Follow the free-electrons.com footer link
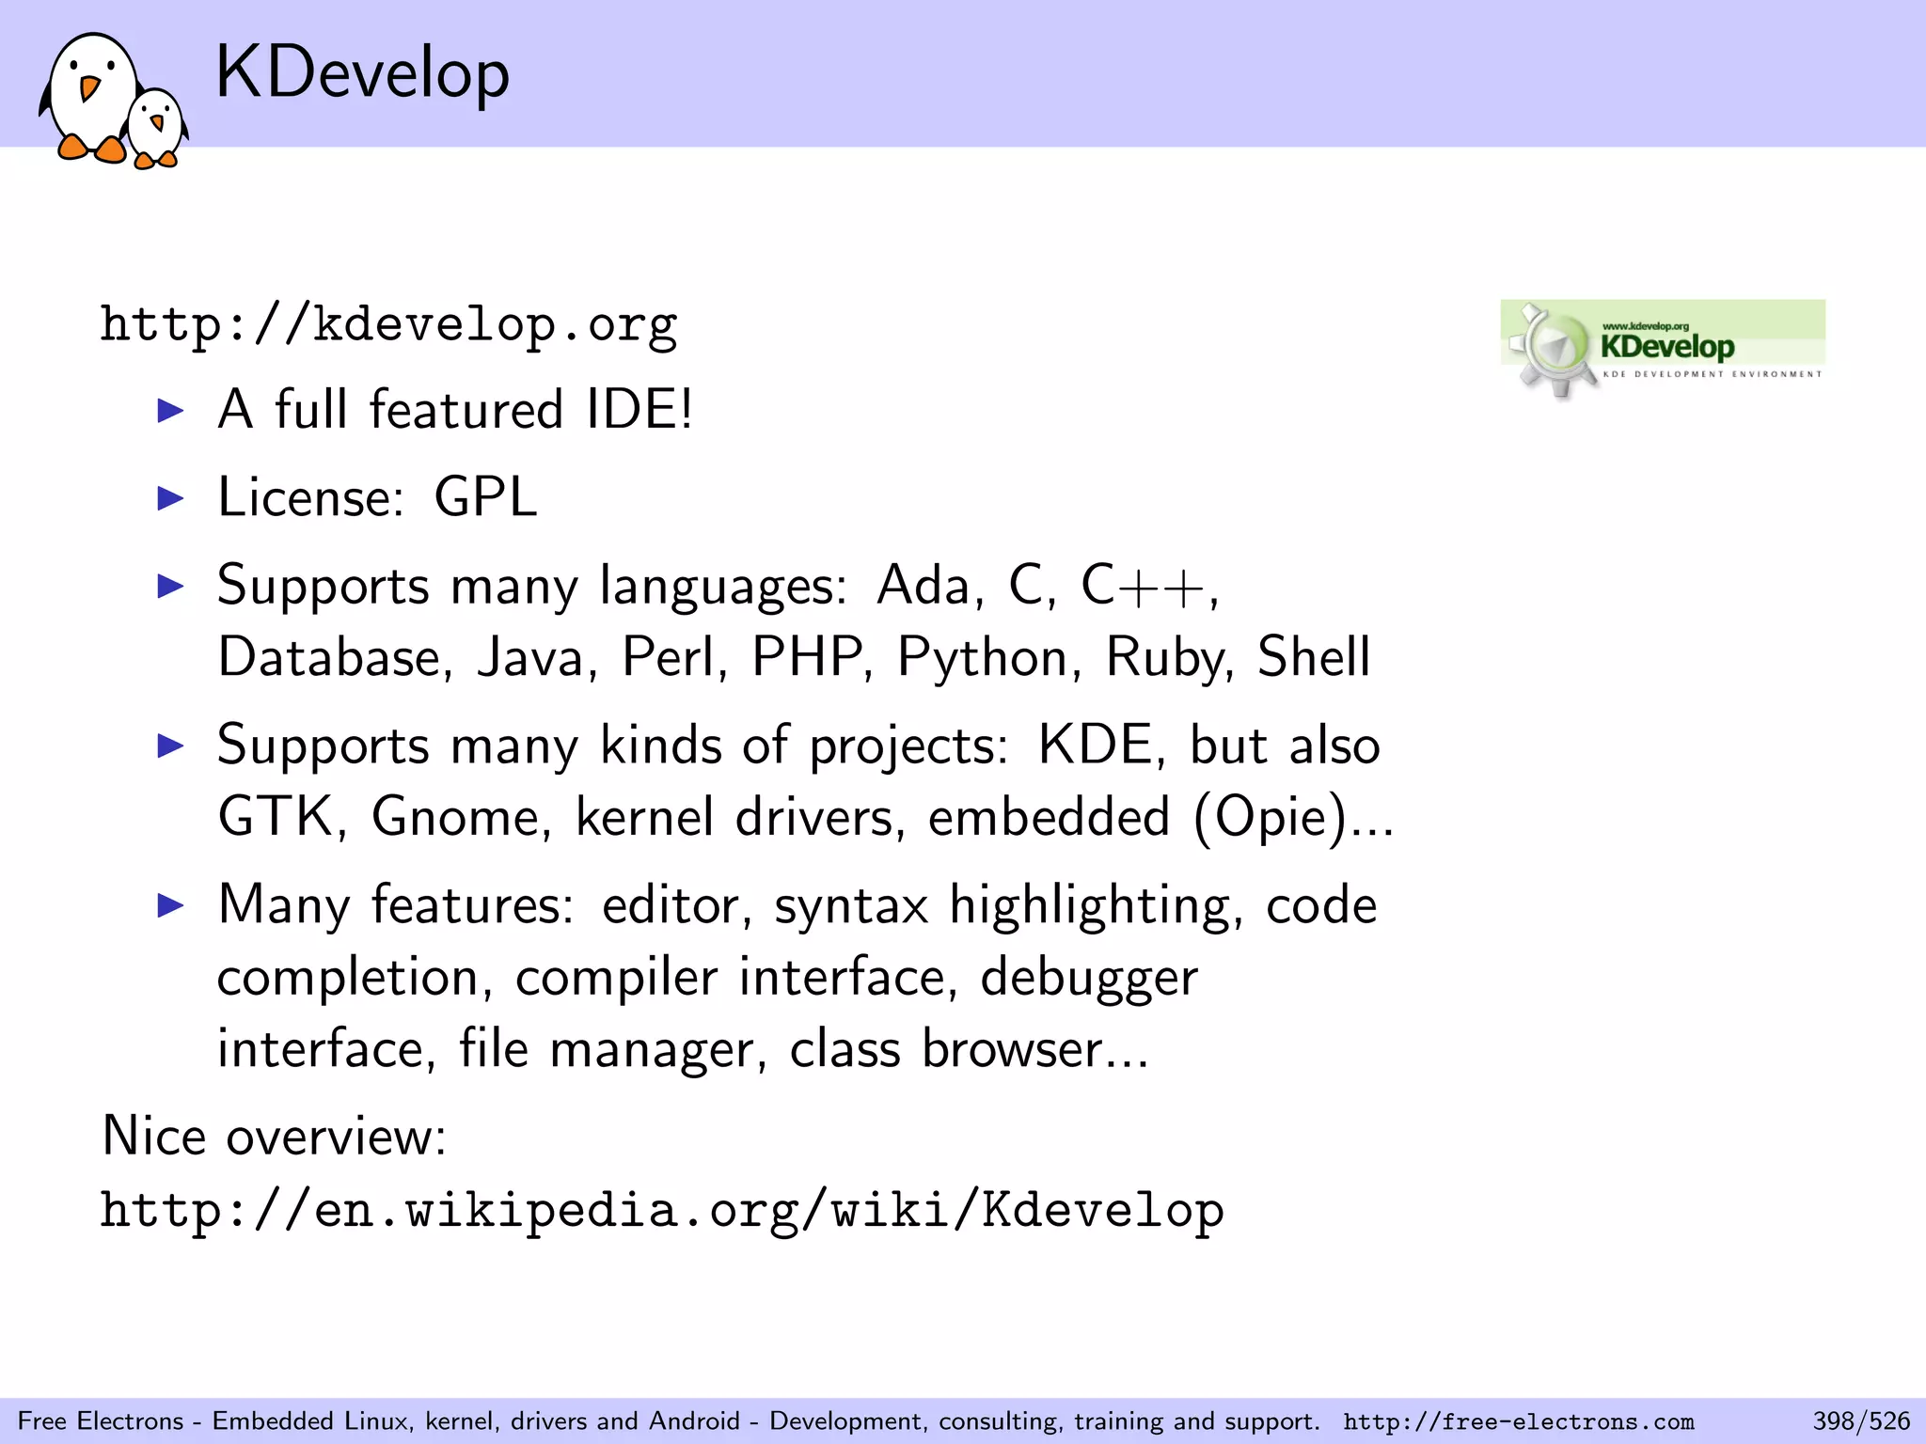Screen dimensions: 1926x1444 click(x=1518, y=1421)
